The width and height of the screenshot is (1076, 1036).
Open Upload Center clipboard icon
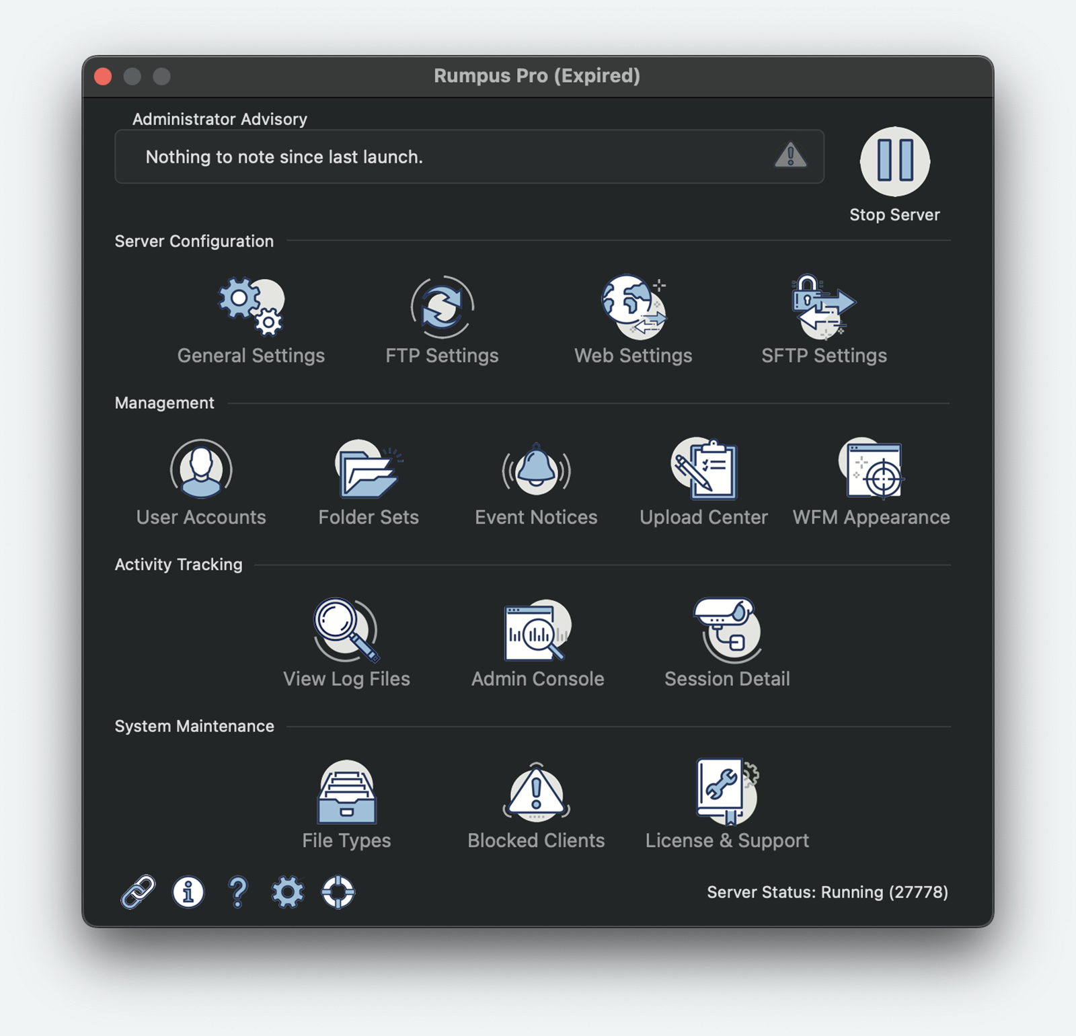tap(704, 469)
